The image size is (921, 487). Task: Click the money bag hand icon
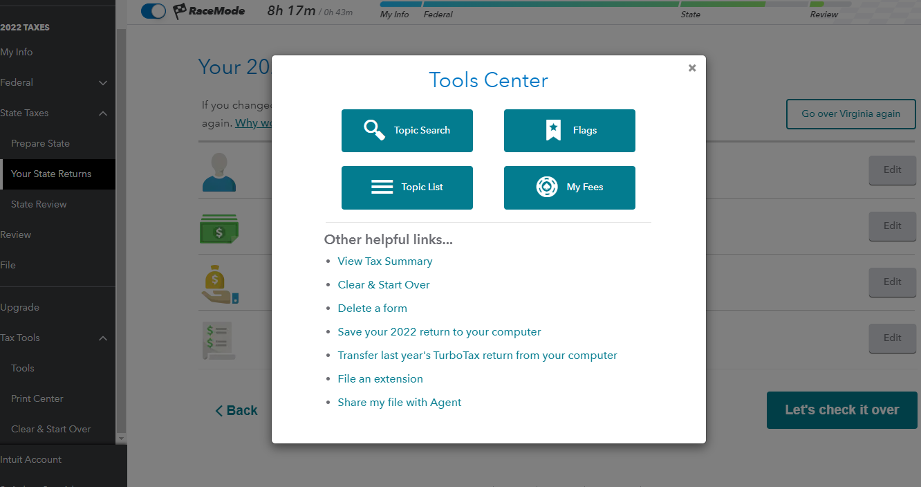coord(220,284)
